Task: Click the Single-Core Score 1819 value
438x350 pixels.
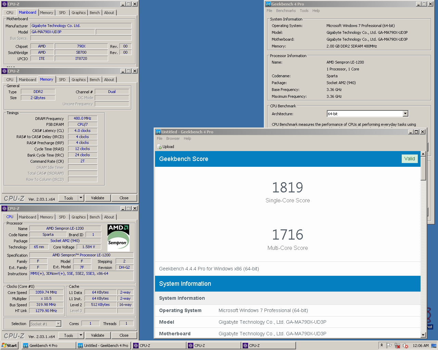Action: click(287, 187)
